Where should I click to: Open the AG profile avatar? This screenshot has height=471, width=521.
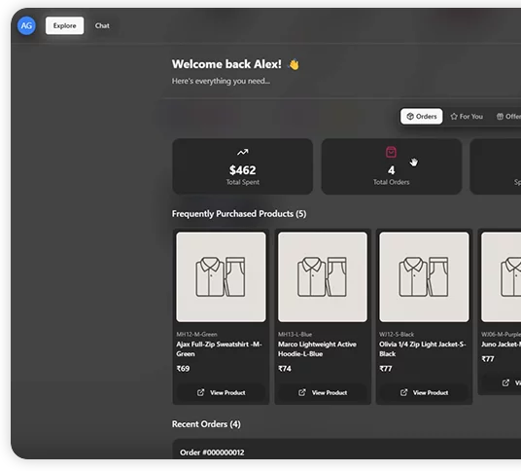[26, 25]
